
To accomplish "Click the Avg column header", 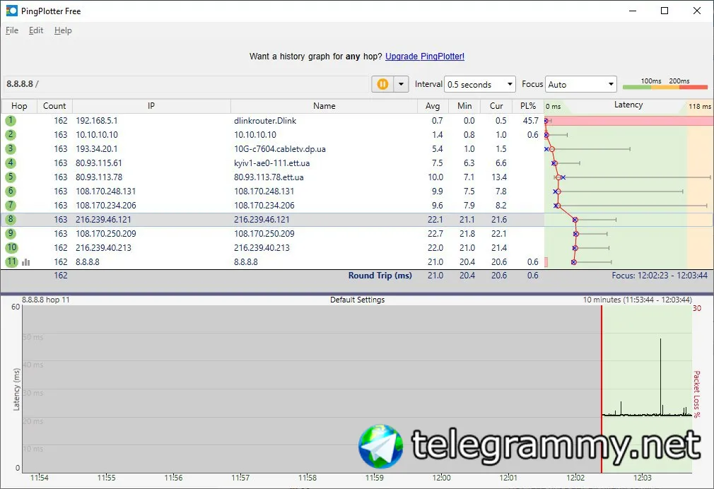I will [x=433, y=106].
